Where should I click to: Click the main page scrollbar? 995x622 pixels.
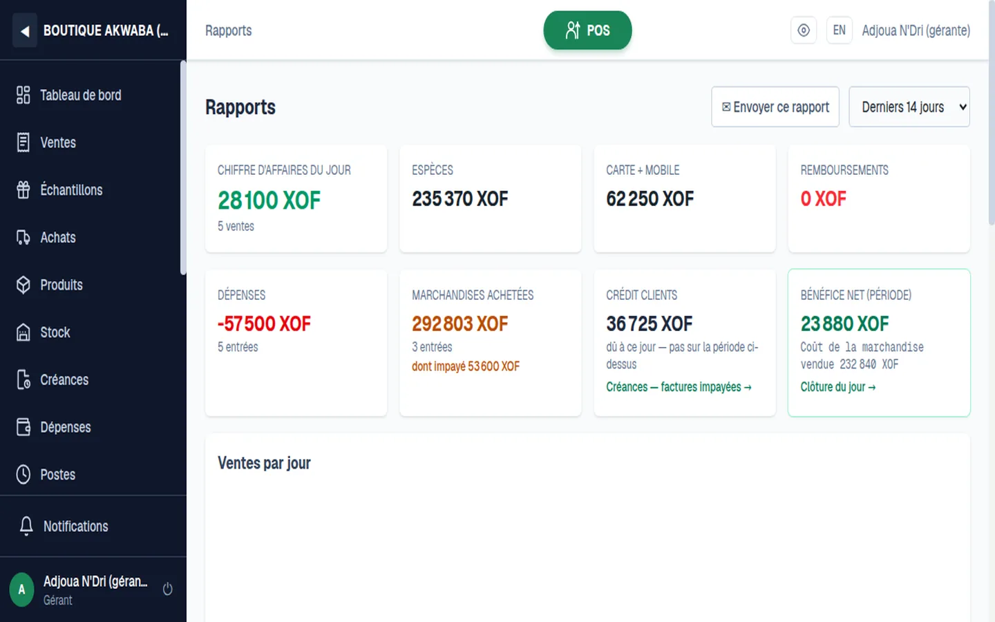click(x=992, y=114)
